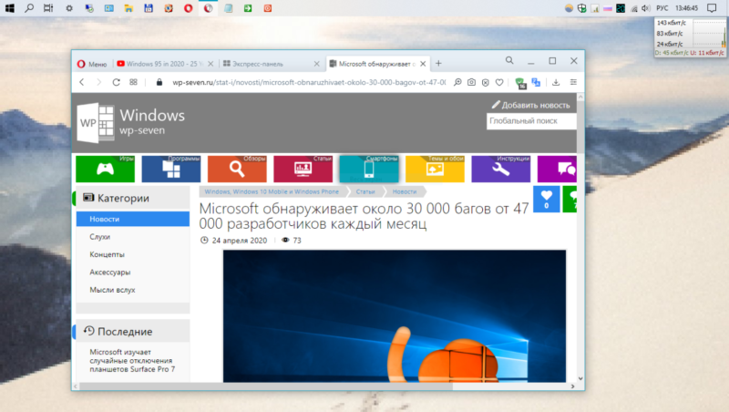
Task: Open File Explorer folder icon in taskbar
Action: (128, 8)
